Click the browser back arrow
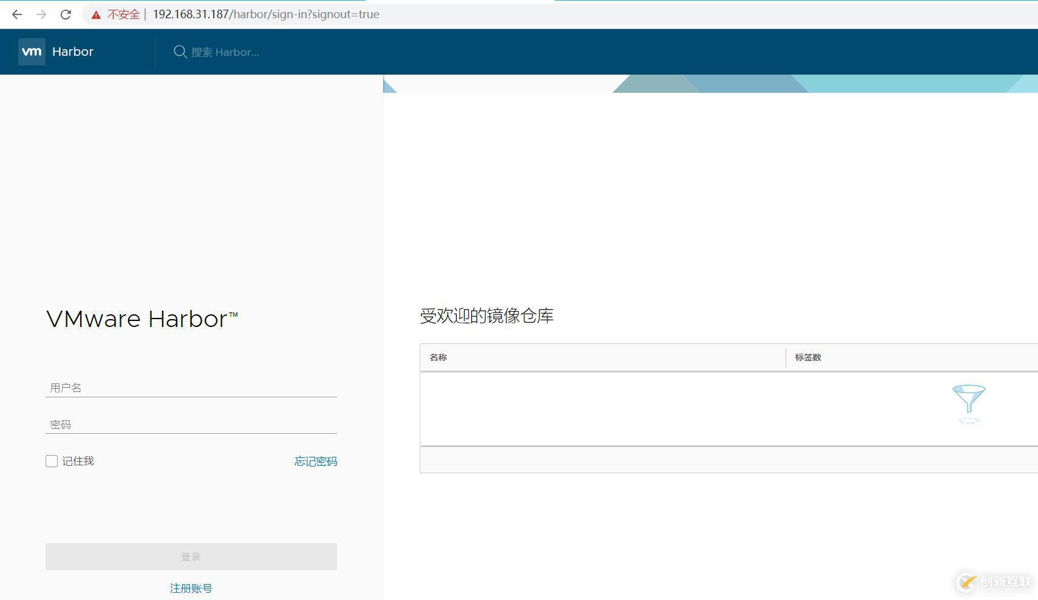1038x600 pixels. point(16,14)
